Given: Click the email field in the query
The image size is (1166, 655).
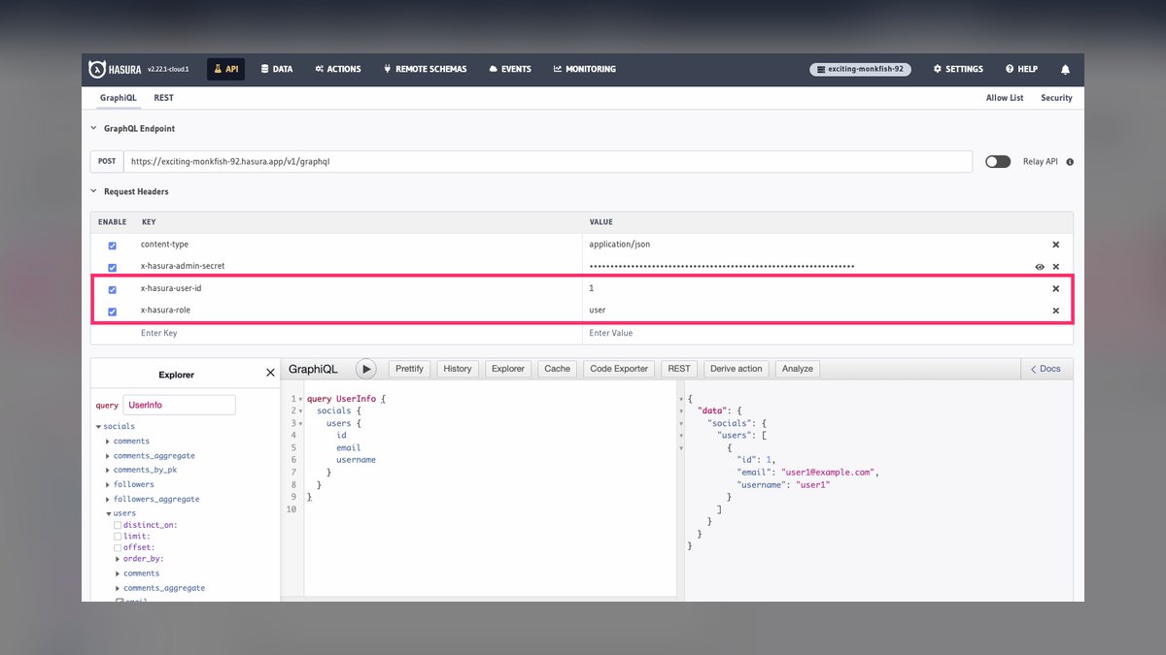Looking at the screenshot, I should (349, 447).
